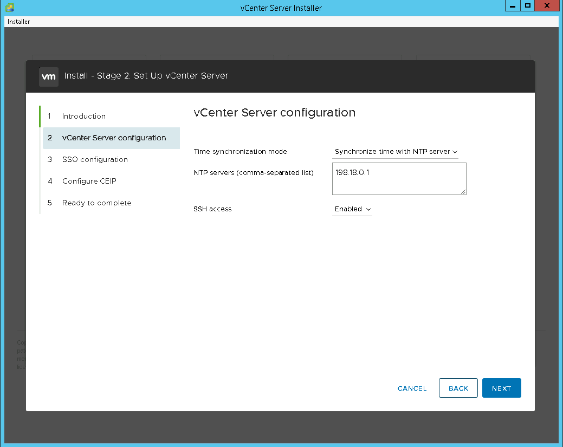Select vCenter Server configuration step in sidebar
Image resolution: width=563 pixels, height=447 pixels.
114,138
